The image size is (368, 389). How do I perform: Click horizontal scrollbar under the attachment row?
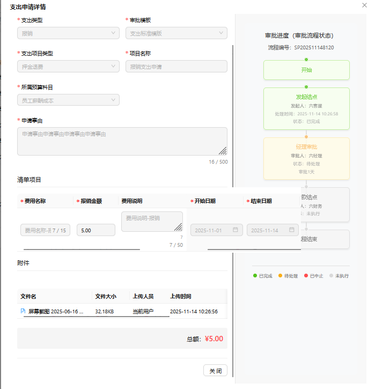[97, 317]
